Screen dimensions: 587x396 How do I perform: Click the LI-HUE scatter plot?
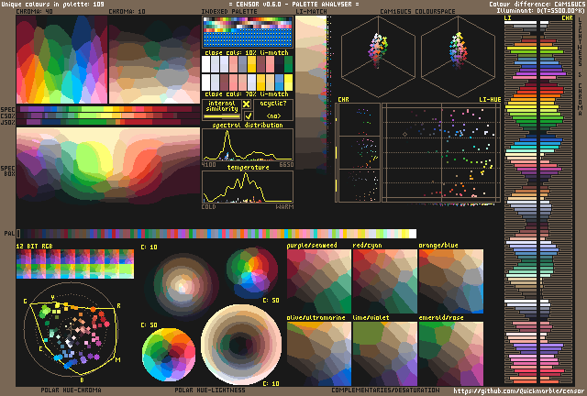441,165
